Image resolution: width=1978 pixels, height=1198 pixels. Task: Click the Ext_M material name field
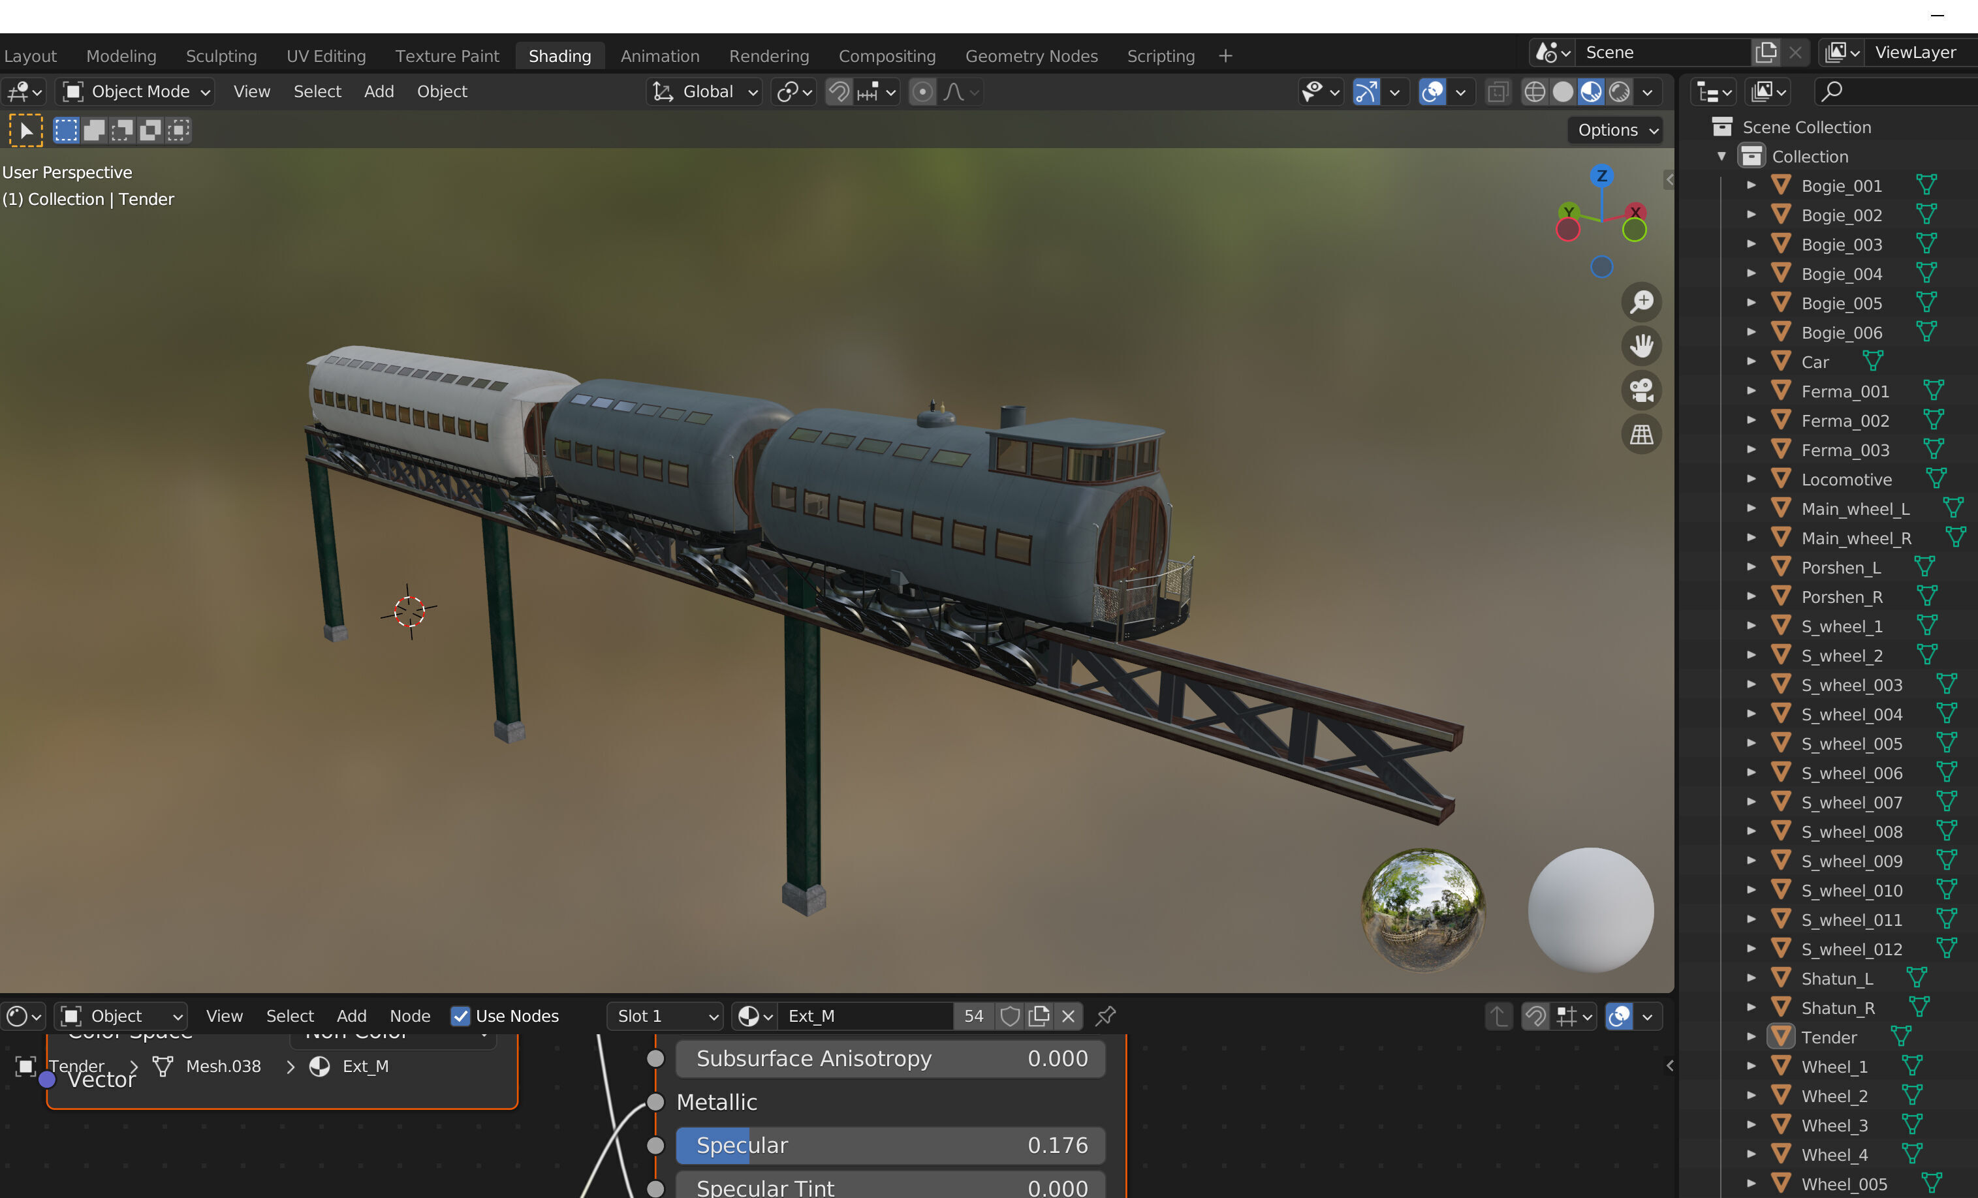tap(866, 1017)
